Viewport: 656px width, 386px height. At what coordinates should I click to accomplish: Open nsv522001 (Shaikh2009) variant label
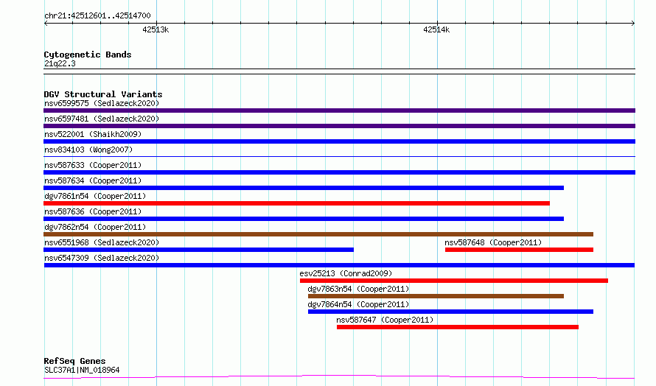(93, 134)
